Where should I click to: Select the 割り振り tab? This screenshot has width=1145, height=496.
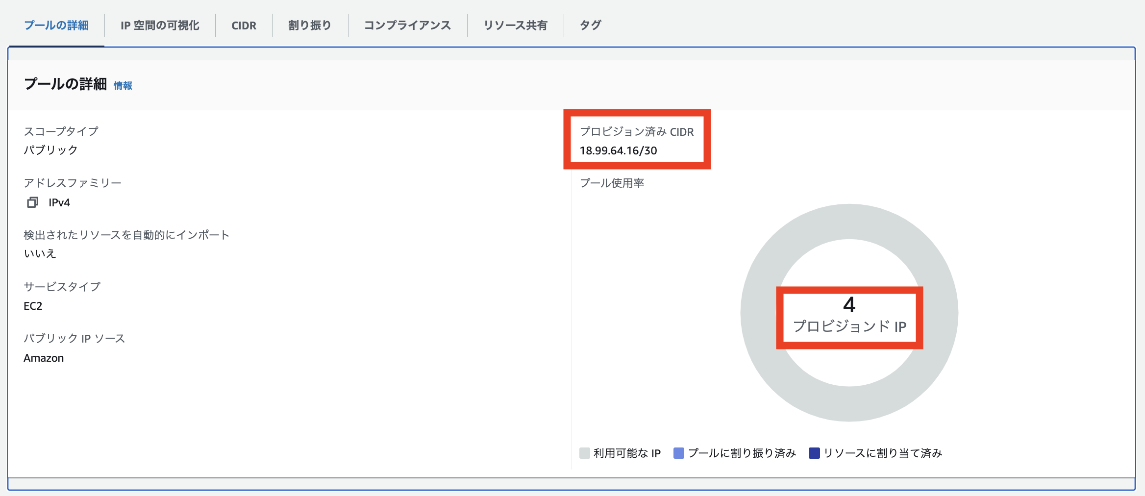tap(309, 25)
